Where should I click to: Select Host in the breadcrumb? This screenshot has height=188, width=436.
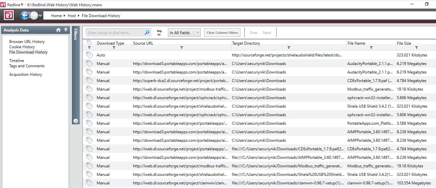coord(72,16)
